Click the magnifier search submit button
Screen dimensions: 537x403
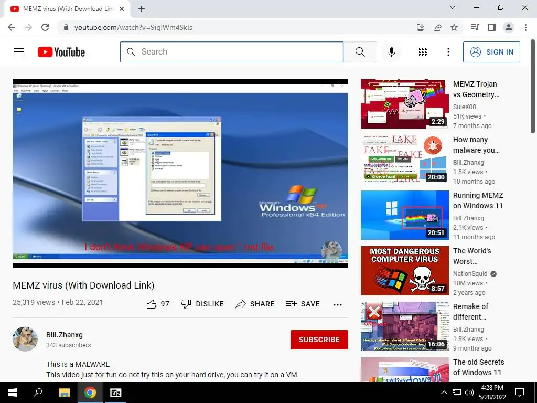[x=360, y=52]
